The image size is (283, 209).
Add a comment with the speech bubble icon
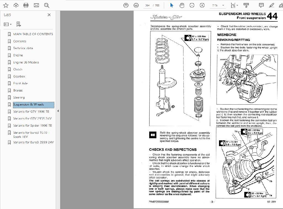tap(261, 5)
